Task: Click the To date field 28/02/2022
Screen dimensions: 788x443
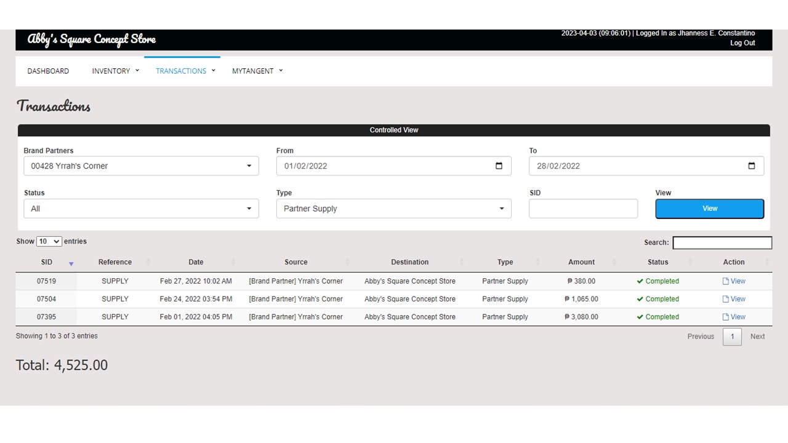Action: 646,166
